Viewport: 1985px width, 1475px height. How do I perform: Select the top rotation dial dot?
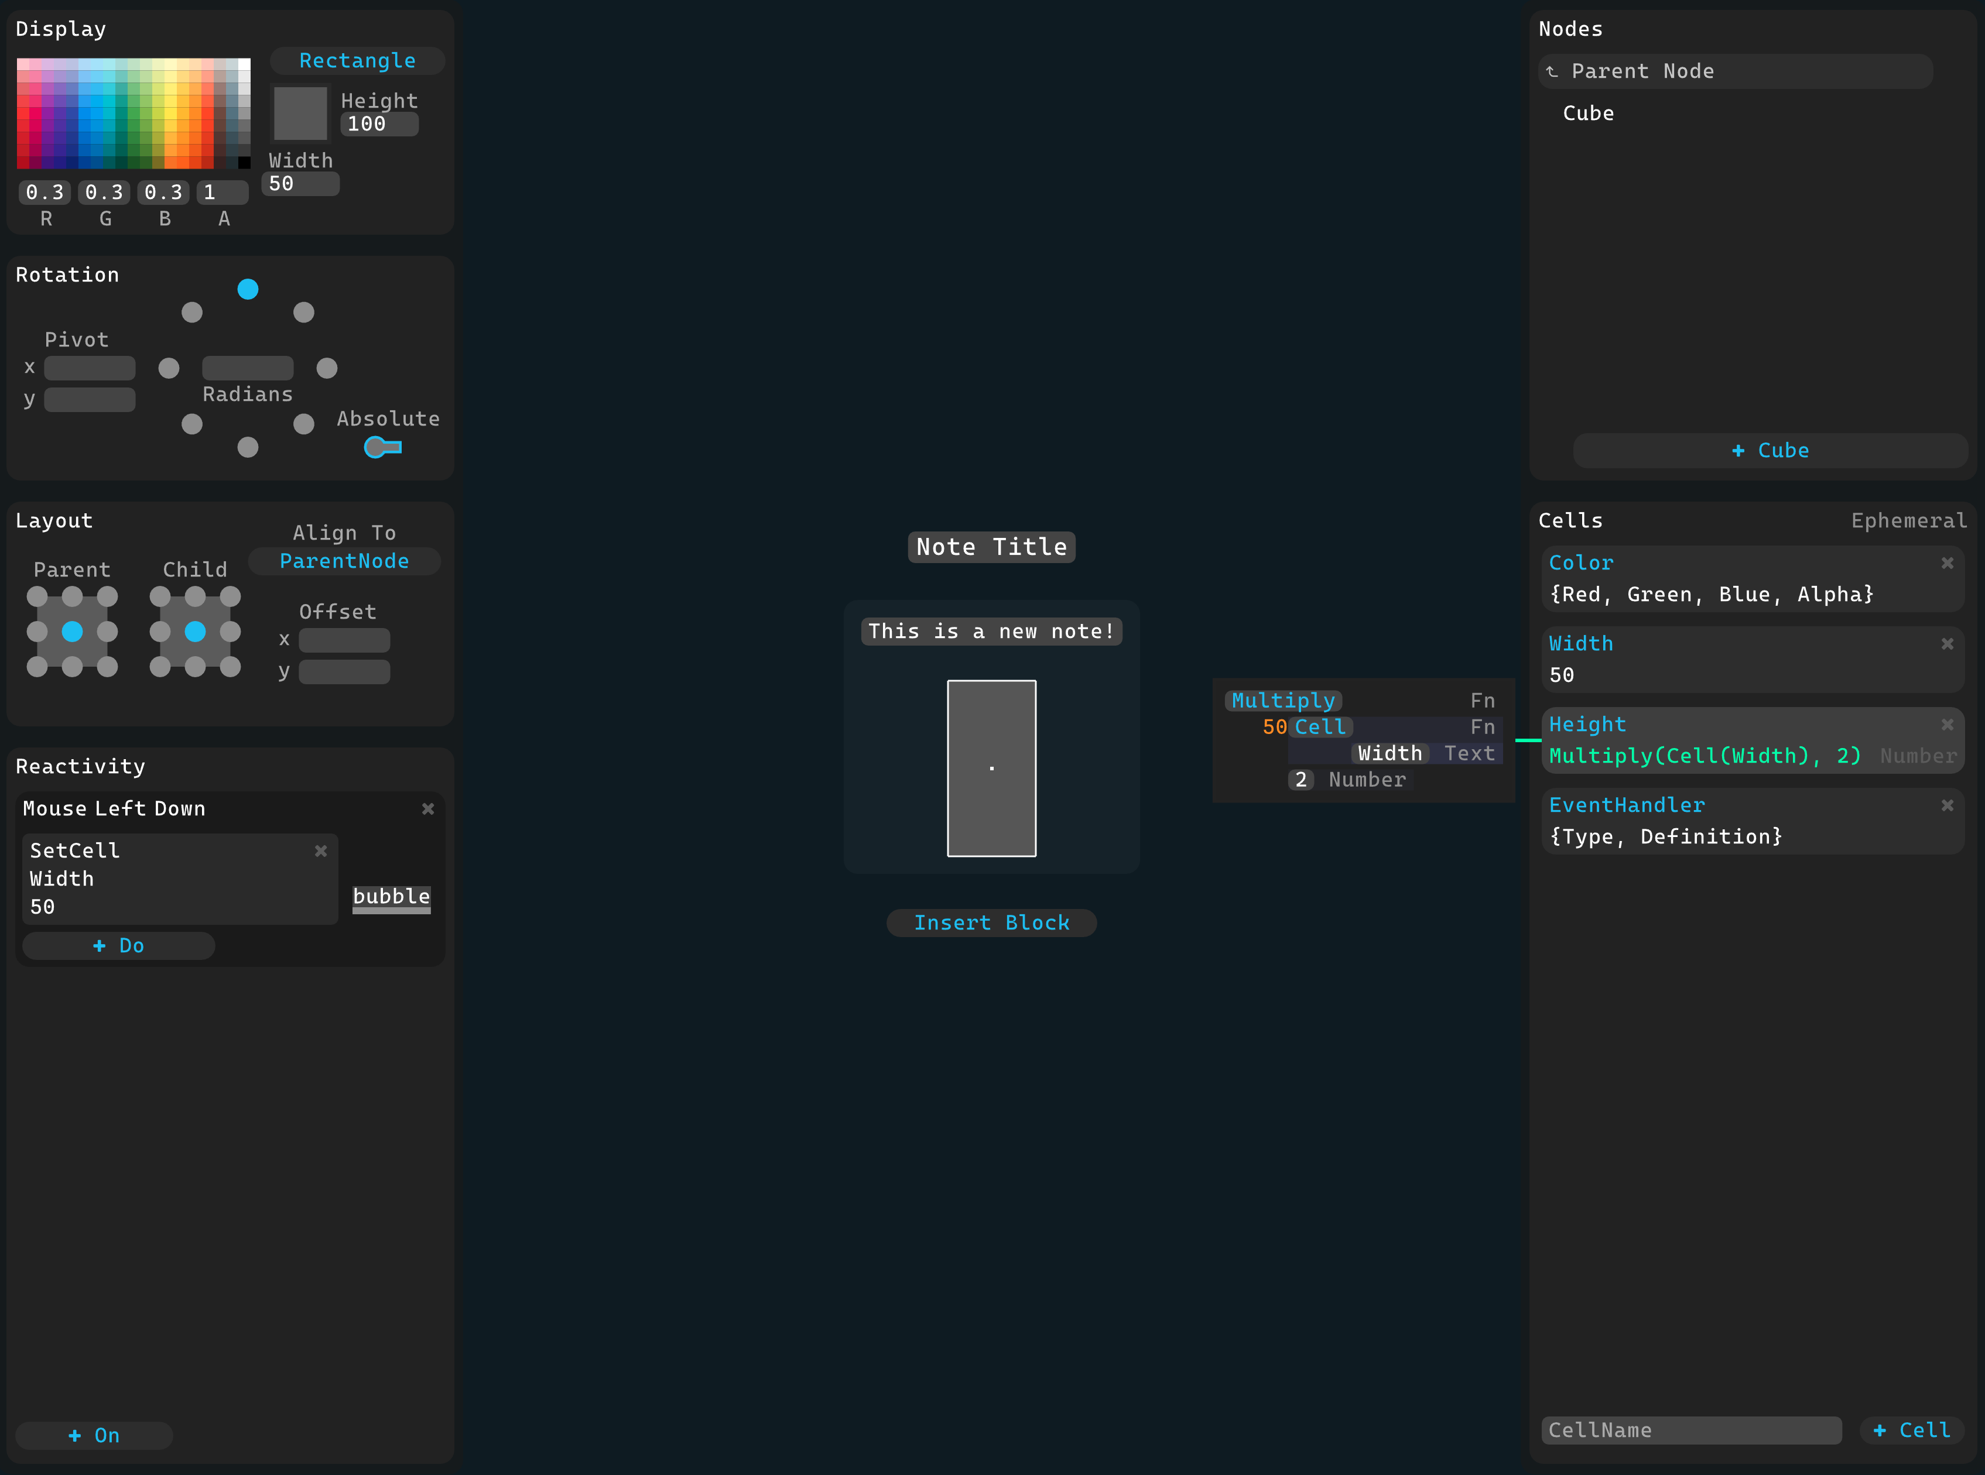tap(248, 289)
